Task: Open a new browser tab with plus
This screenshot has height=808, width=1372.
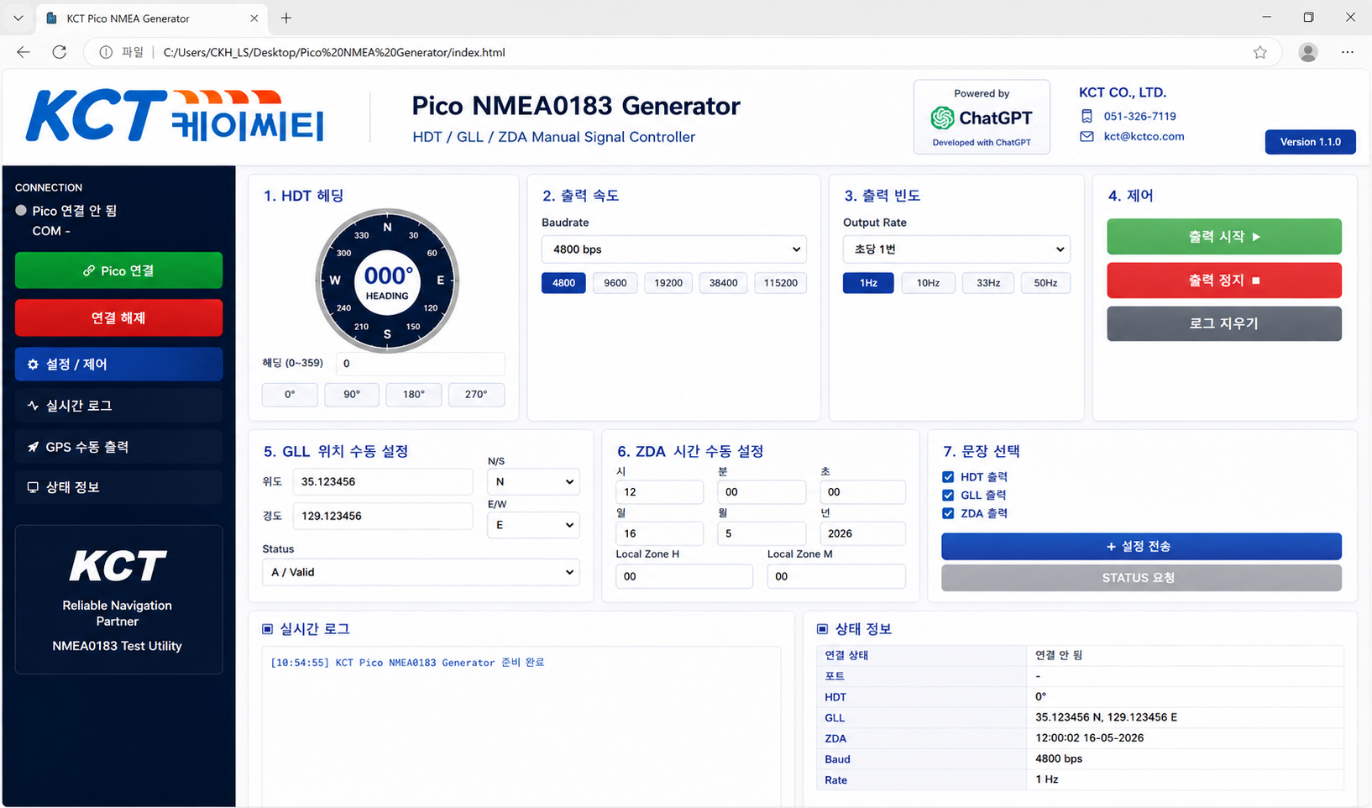Action: (x=286, y=18)
